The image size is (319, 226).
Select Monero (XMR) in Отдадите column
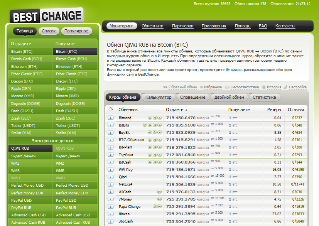[x=30, y=96]
